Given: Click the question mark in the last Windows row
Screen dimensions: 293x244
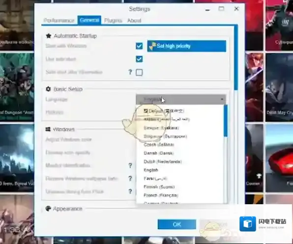Looking at the screenshot, I should (x=130, y=191).
